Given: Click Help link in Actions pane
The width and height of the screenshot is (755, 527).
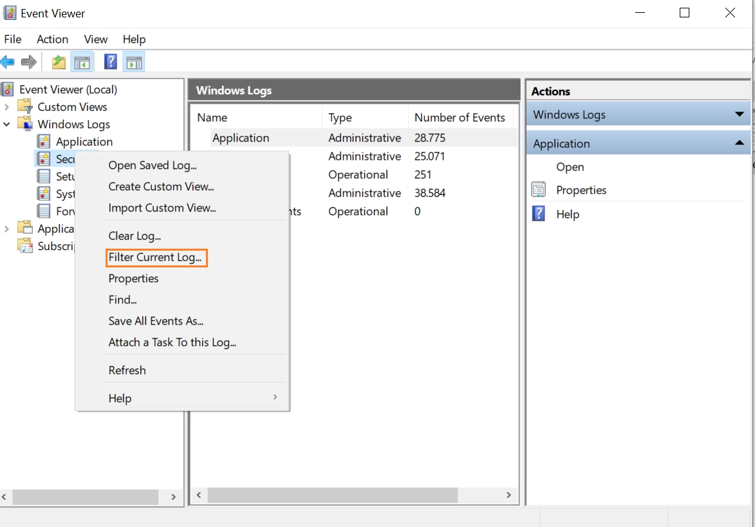Looking at the screenshot, I should point(568,214).
